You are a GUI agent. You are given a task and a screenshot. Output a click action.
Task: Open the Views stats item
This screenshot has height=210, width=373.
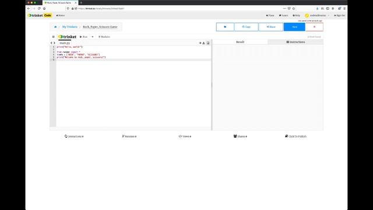[185, 136]
